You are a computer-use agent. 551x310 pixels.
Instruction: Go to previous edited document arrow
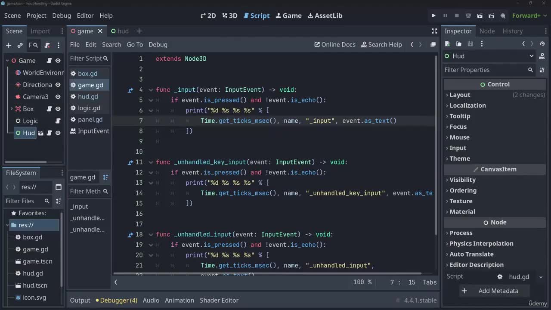click(412, 44)
